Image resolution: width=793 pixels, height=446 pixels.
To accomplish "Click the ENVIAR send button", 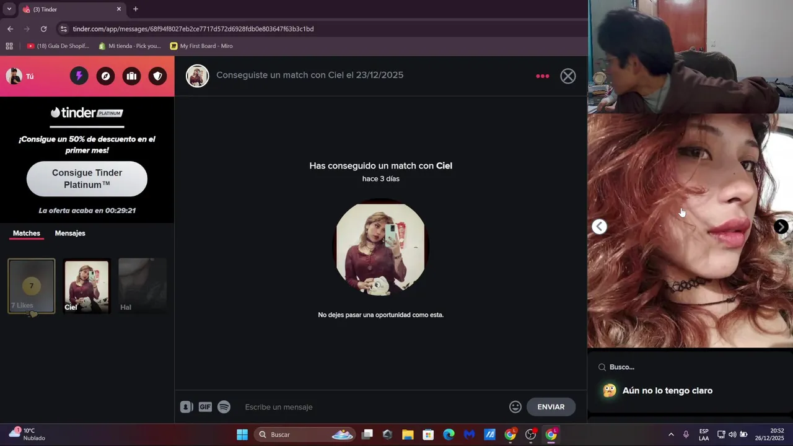I will coord(551,407).
